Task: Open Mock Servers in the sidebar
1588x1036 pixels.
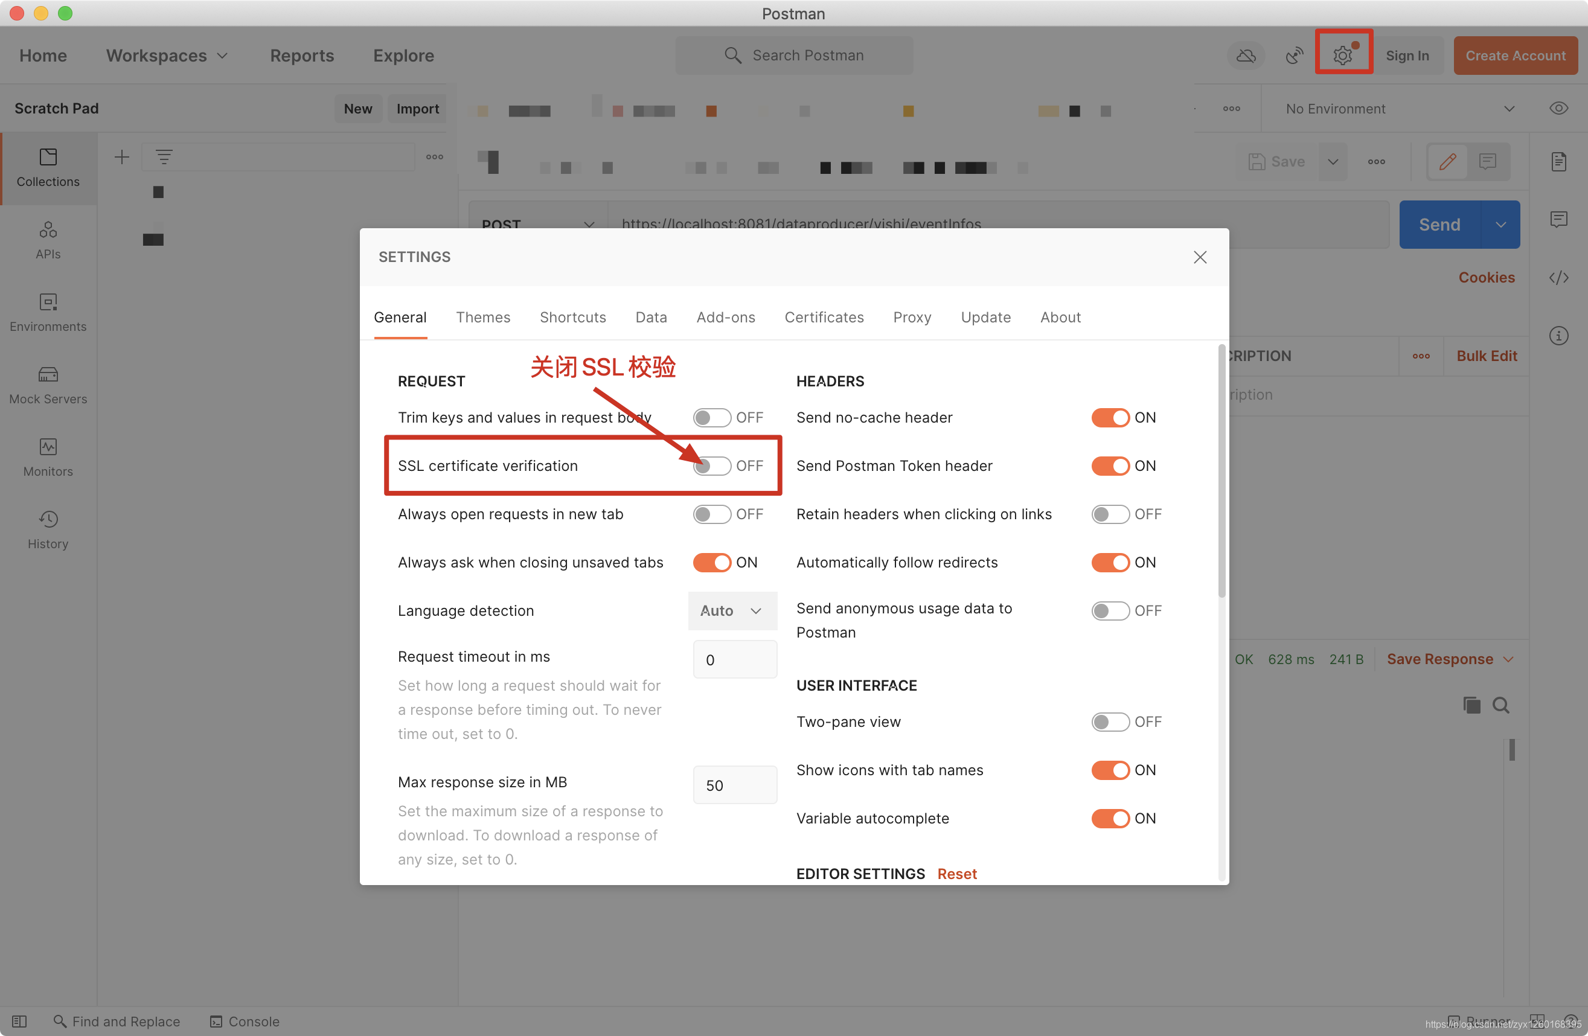Action: click(48, 386)
